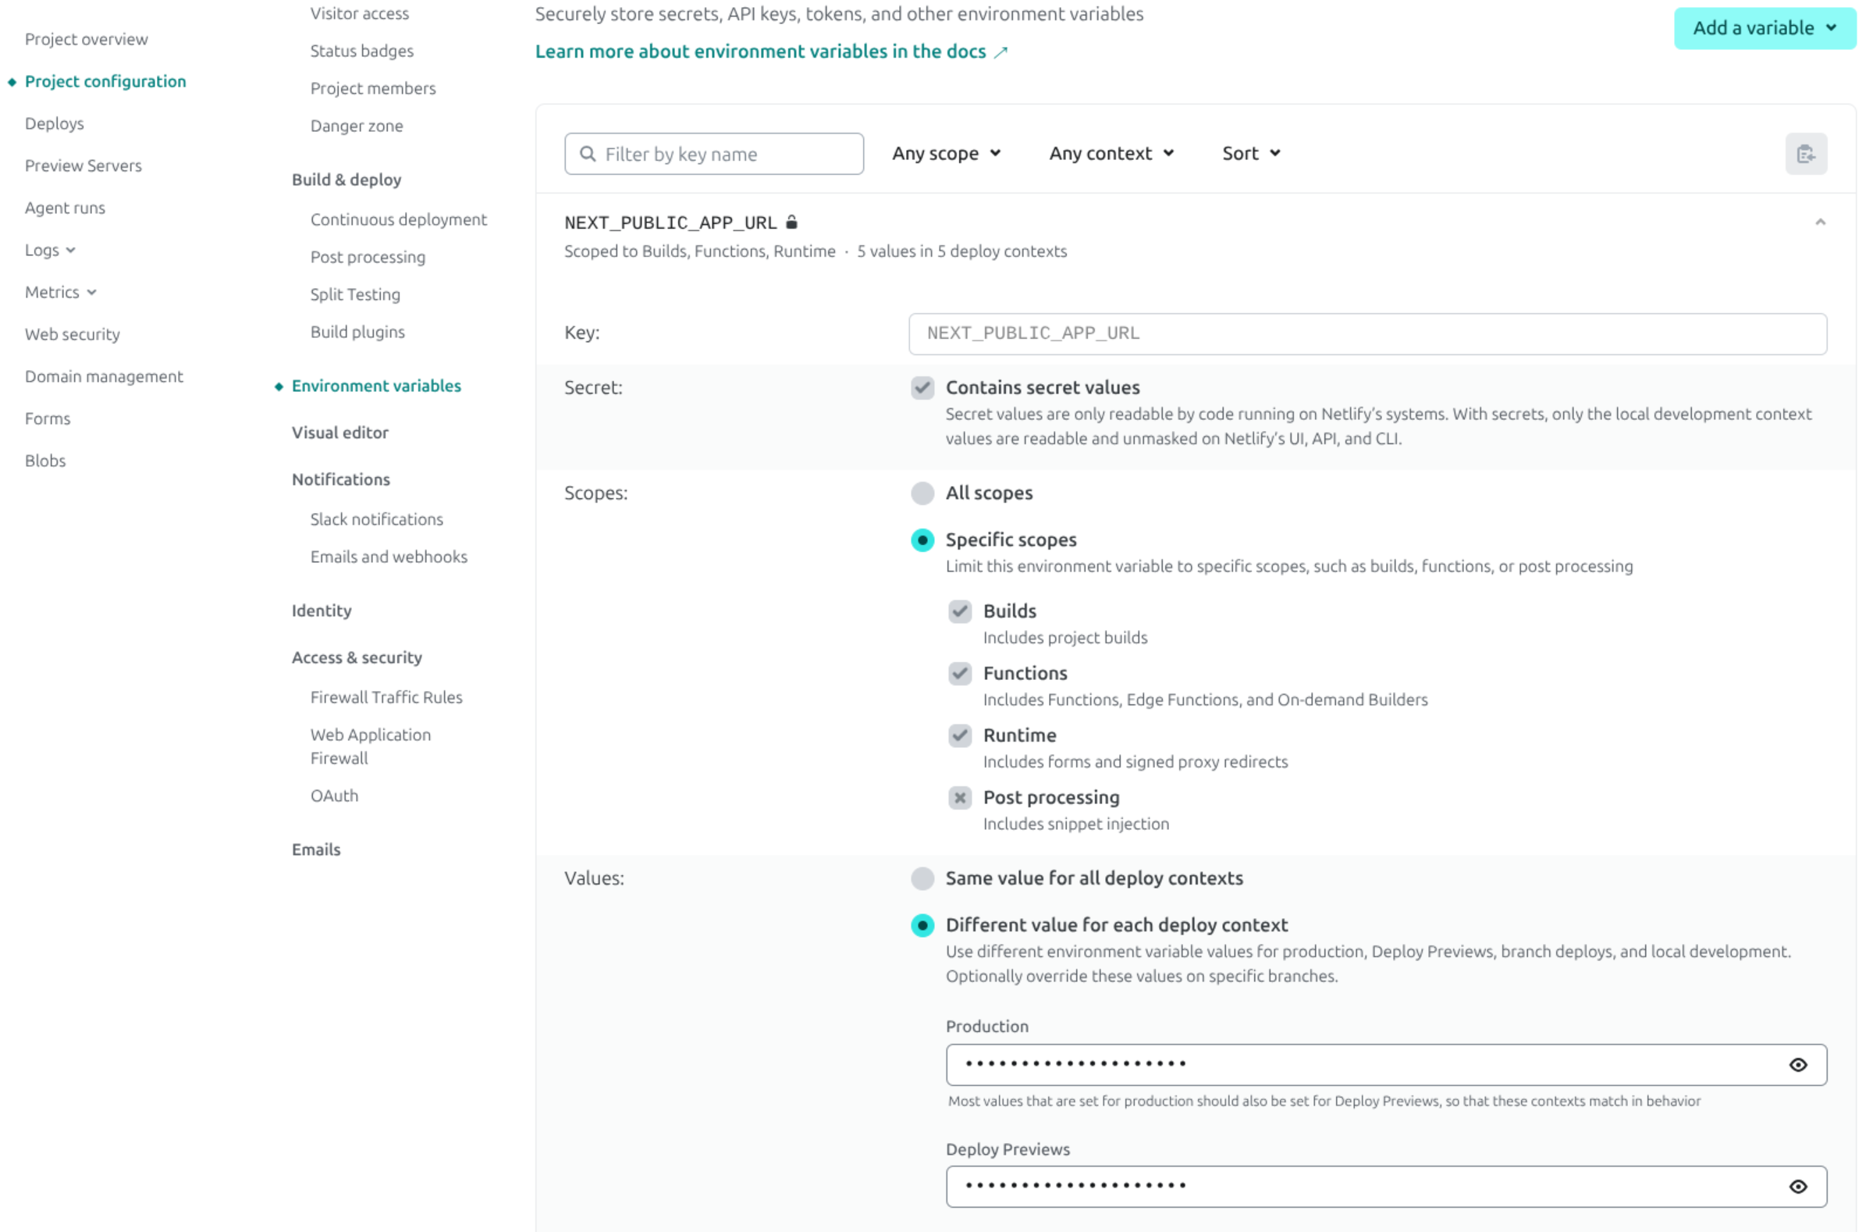The image size is (1873, 1232).
Task: Open the environment variables documentation link
Action: [x=759, y=52]
